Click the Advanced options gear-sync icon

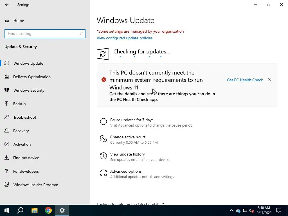pos(103,173)
